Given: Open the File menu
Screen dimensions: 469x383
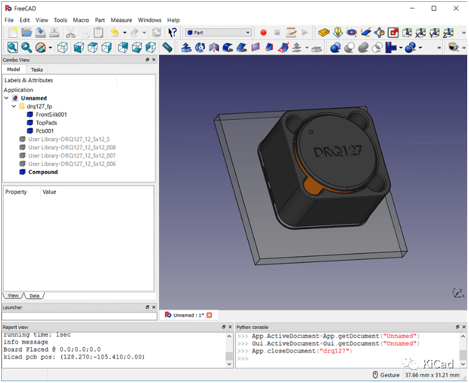Looking at the screenshot, I should point(9,20).
